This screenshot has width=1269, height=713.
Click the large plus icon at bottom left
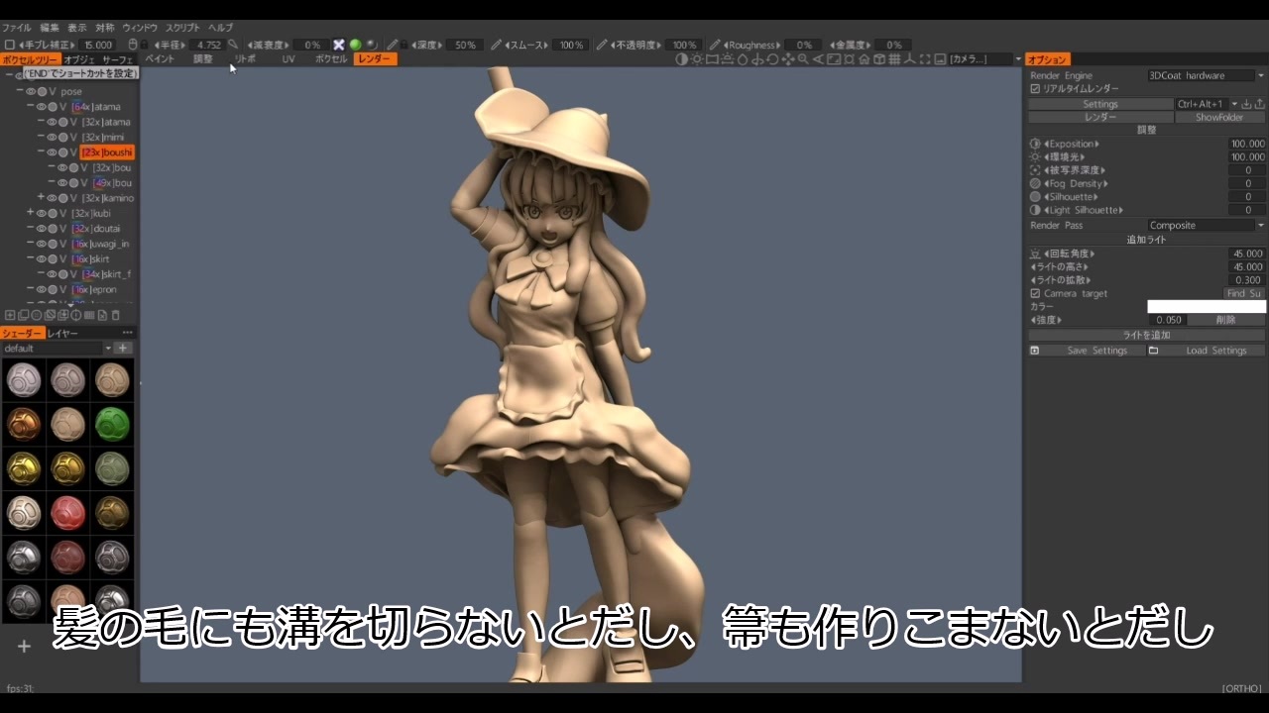[x=24, y=647]
